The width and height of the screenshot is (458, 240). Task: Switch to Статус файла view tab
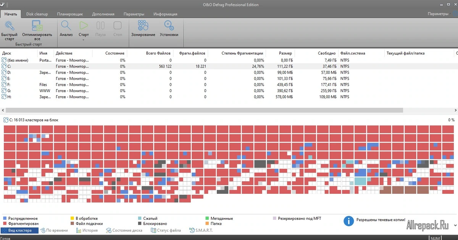[166, 230]
